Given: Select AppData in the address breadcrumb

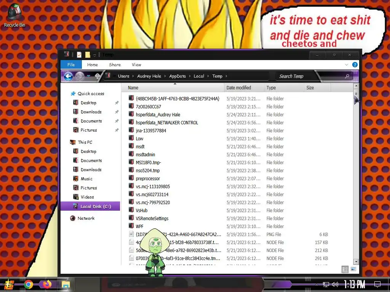Looking at the screenshot, I should [177, 76].
